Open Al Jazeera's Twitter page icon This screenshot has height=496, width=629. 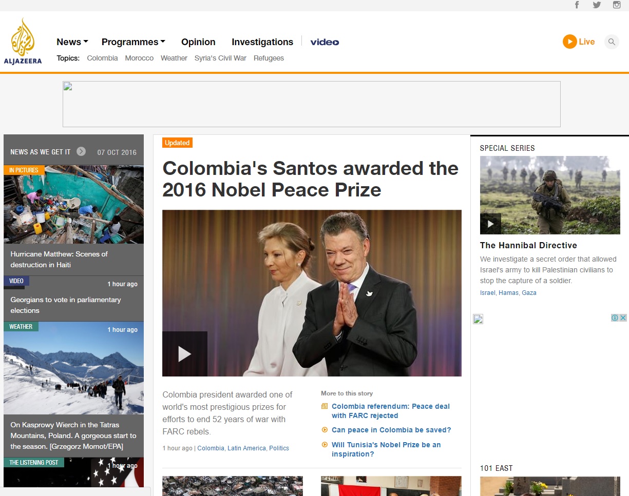click(x=597, y=5)
